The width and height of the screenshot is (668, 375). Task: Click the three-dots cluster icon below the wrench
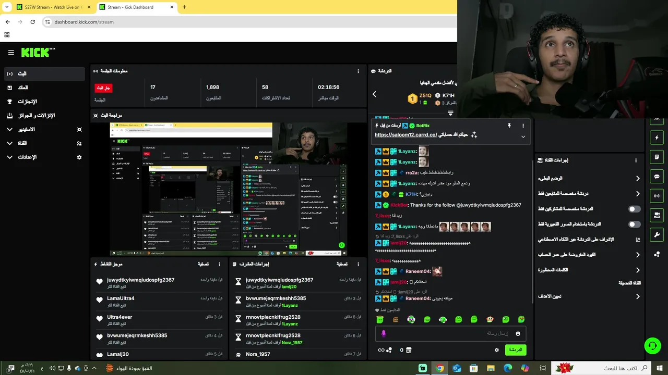[x=657, y=254]
